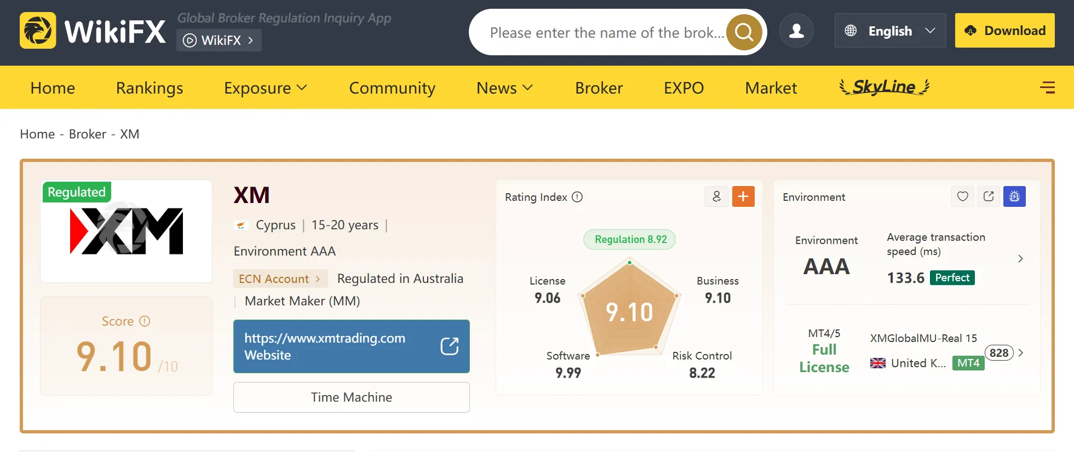Screen dimensions: 1074x452
Task: Click the Cyprus flag icon
Action: pos(240,225)
